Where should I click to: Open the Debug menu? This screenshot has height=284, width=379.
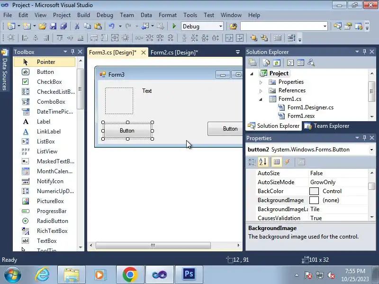[105, 15]
